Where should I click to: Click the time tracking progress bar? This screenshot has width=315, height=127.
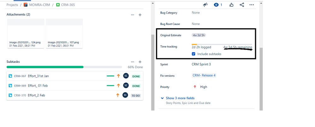[222, 44]
